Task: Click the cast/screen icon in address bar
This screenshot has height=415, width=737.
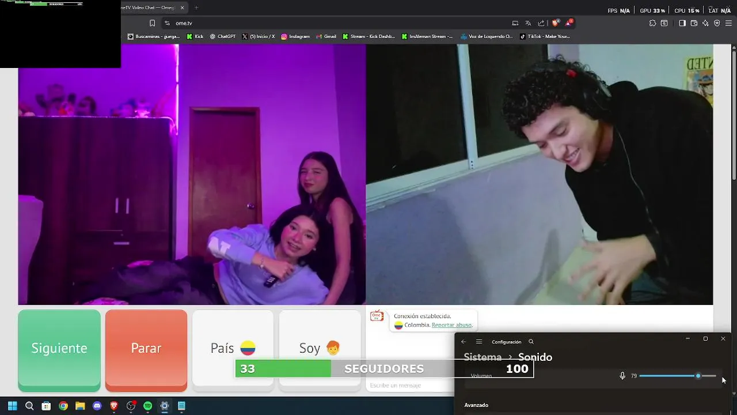Action: 515,23
